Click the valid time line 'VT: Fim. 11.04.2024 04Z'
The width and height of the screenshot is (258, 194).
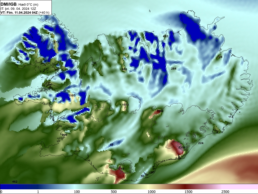tap(19, 12)
